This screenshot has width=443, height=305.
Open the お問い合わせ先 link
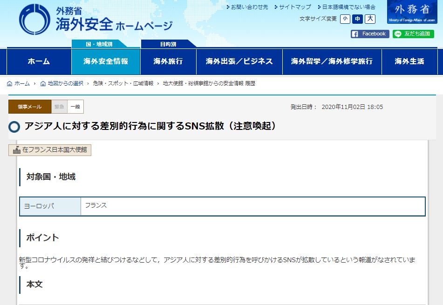246,7
